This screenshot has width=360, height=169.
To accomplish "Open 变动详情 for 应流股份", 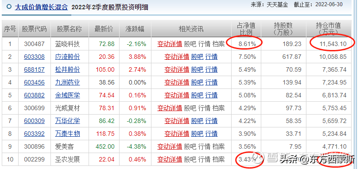I will tap(177, 57).
